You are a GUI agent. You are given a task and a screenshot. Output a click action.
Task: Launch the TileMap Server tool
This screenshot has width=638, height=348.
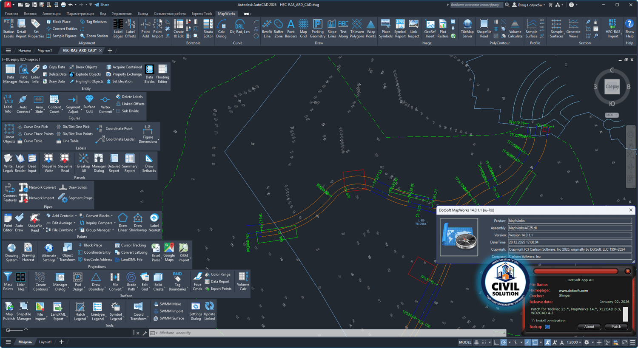[x=467, y=28]
